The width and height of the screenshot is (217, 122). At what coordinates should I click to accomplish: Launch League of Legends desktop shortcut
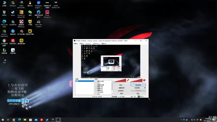coord(4,51)
